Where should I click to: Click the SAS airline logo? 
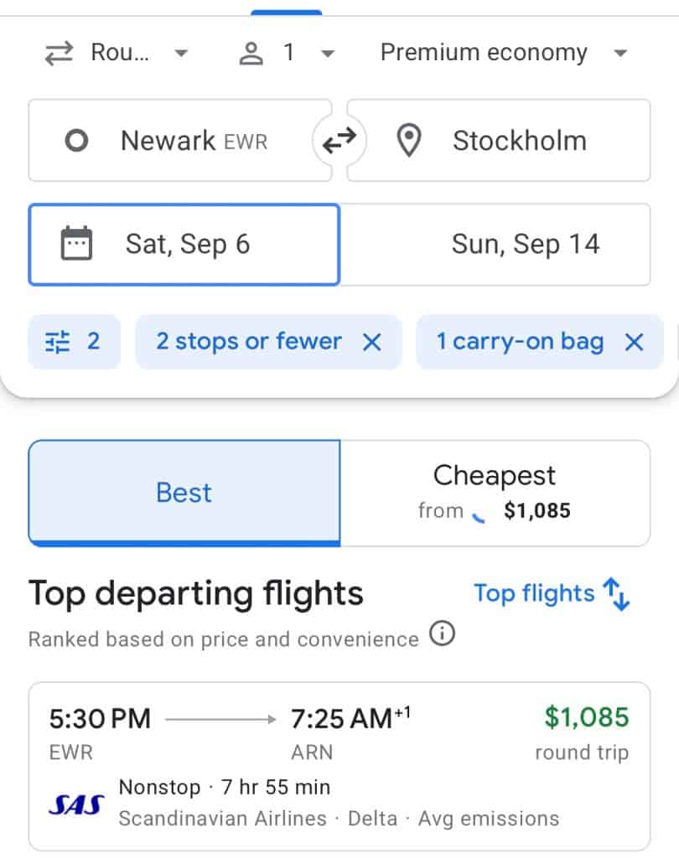[x=76, y=805]
